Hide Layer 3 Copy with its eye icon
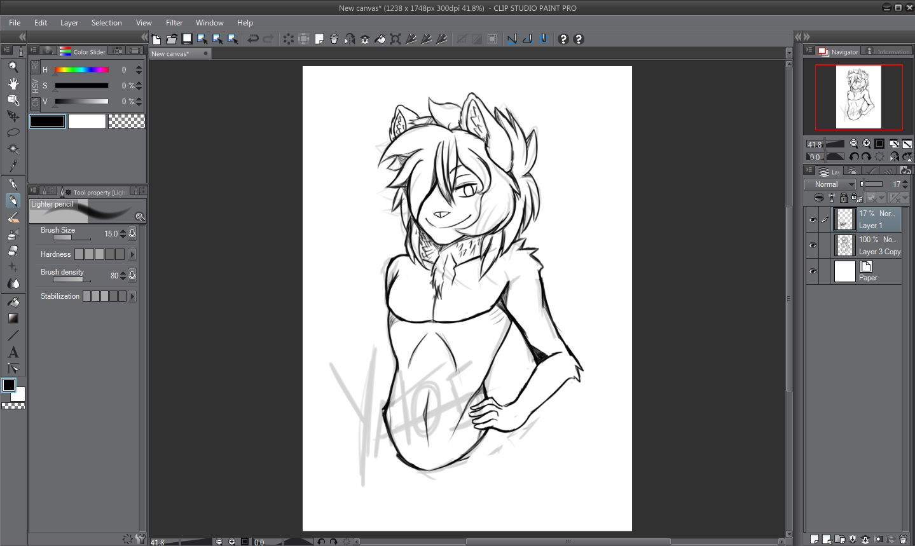The image size is (915, 546). (813, 245)
